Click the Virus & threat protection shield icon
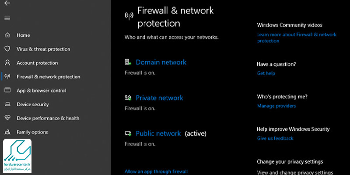 (x=7, y=49)
